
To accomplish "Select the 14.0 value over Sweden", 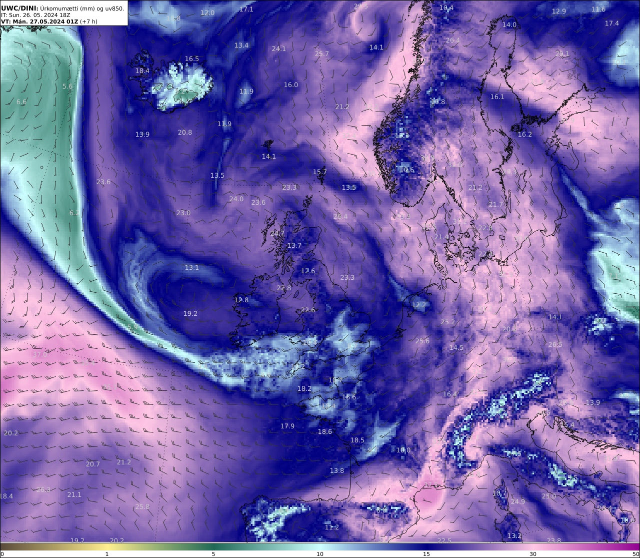I will pyautogui.click(x=509, y=25).
